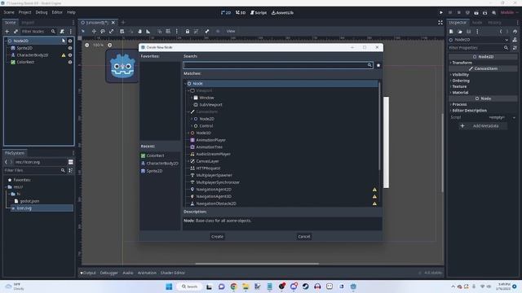Open the Scene menu

[9, 12]
